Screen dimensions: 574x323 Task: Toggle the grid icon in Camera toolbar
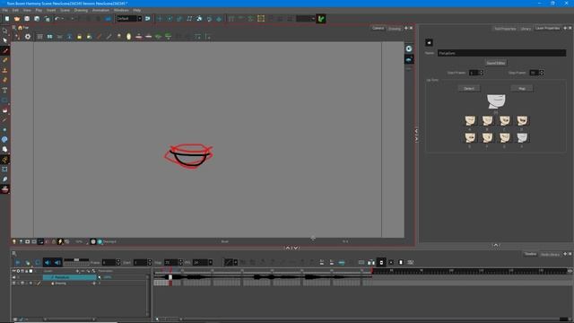point(39,37)
